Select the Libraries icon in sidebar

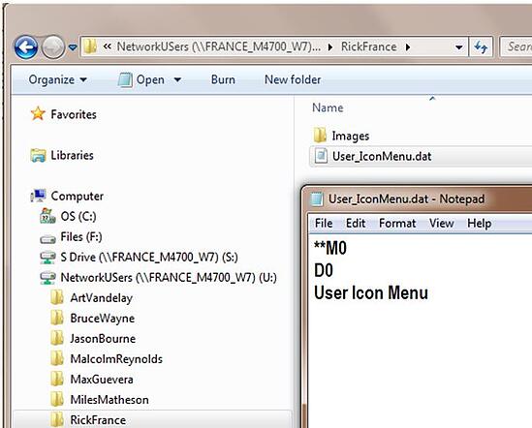38,155
